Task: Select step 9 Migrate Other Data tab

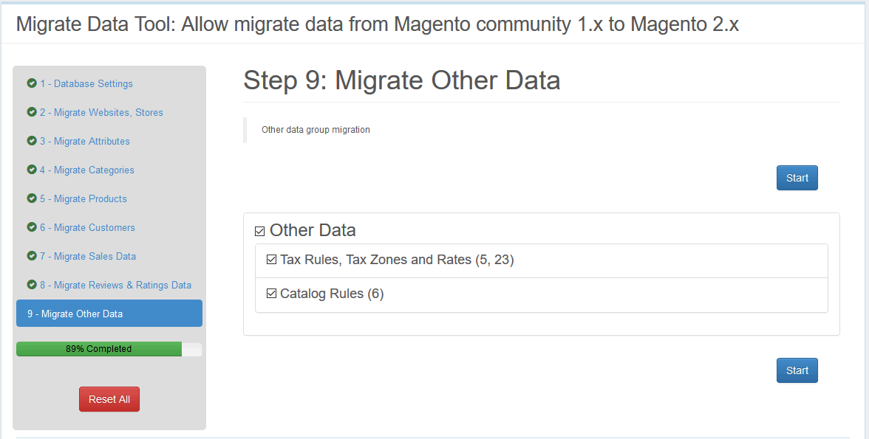Action: 109,314
